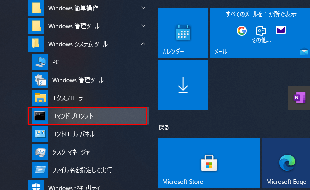
Task: Click the Windows システム ツール folder label
Action: click(x=78, y=44)
